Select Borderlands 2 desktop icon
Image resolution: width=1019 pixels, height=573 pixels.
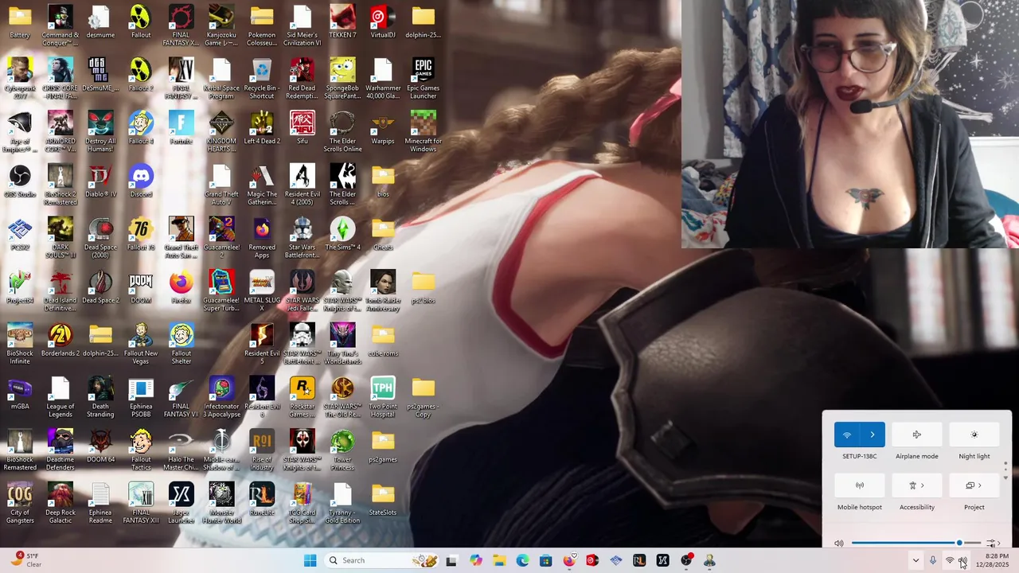click(x=61, y=340)
